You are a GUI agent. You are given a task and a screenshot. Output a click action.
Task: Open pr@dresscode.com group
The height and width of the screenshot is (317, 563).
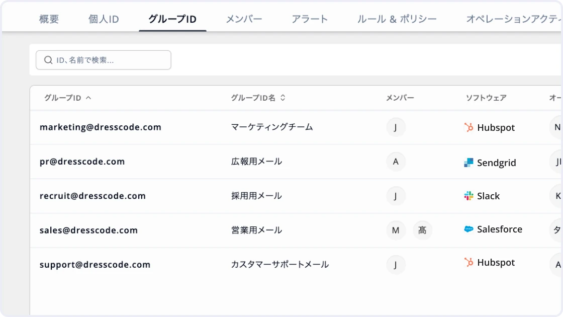82,162
